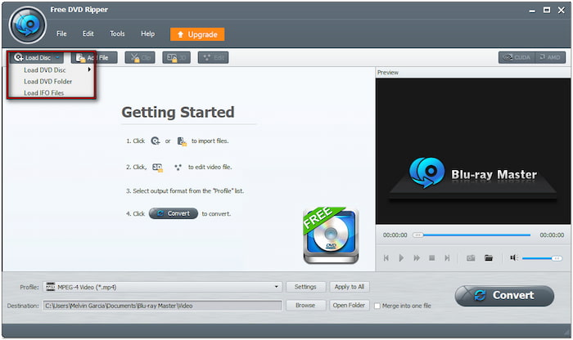573x340 pixels.
Task: Expand the Load DVD Disc submenu arrow
Action: (89, 69)
